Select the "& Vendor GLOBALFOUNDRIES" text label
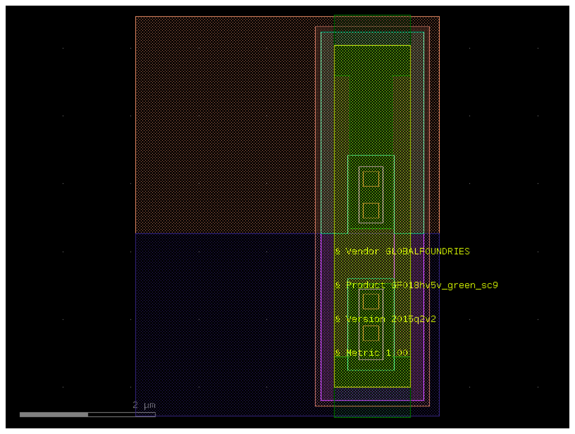575x434 pixels. (402, 251)
